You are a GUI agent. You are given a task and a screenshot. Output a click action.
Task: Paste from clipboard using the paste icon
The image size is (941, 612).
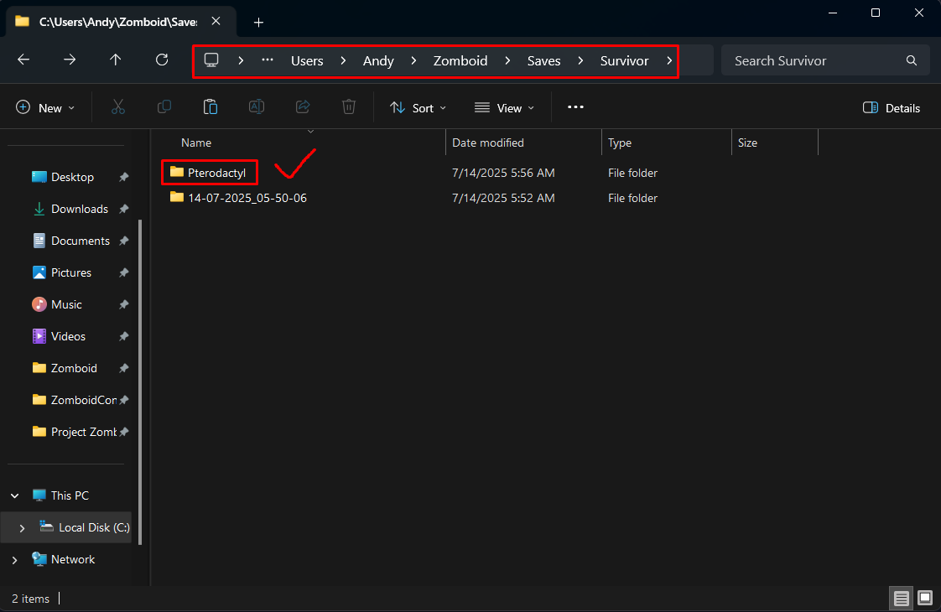(x=211, y=106)
